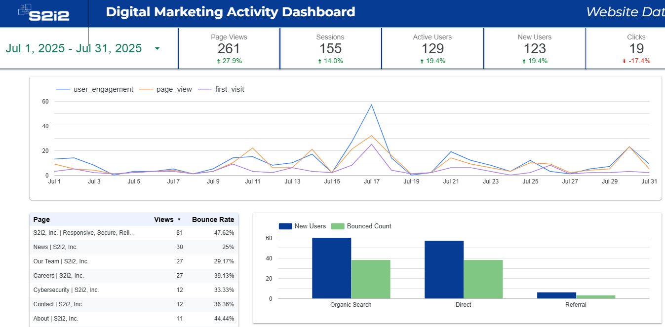Click the 39.13% bounce rate cell
Screen dimensions: 665x327
click(x=224, y=276)
